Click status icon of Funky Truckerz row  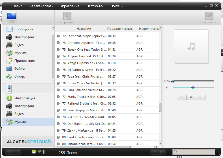pyautogui.click(x=58, y=97)
